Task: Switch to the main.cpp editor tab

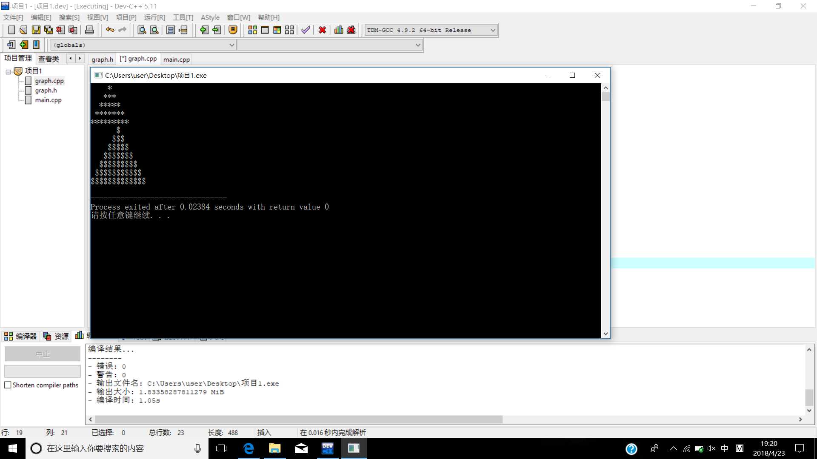Action: 176,59
